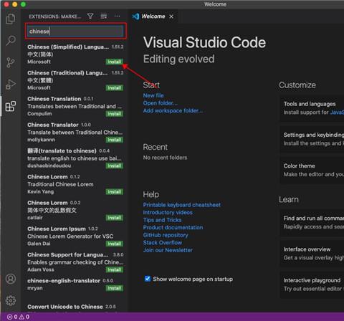Install Chinese Translator by mollykannn

click(115, 140)
